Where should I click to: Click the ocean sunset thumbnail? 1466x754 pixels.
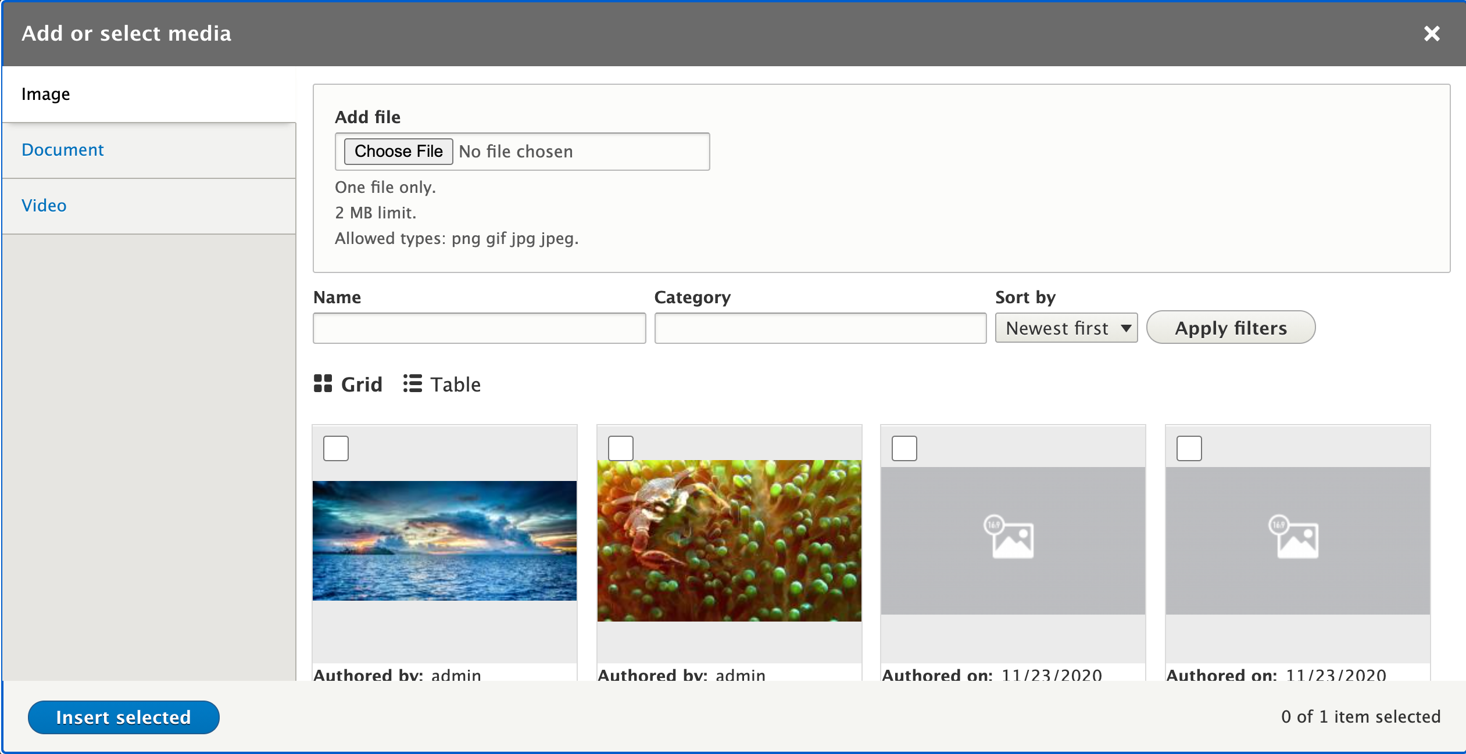445,541
